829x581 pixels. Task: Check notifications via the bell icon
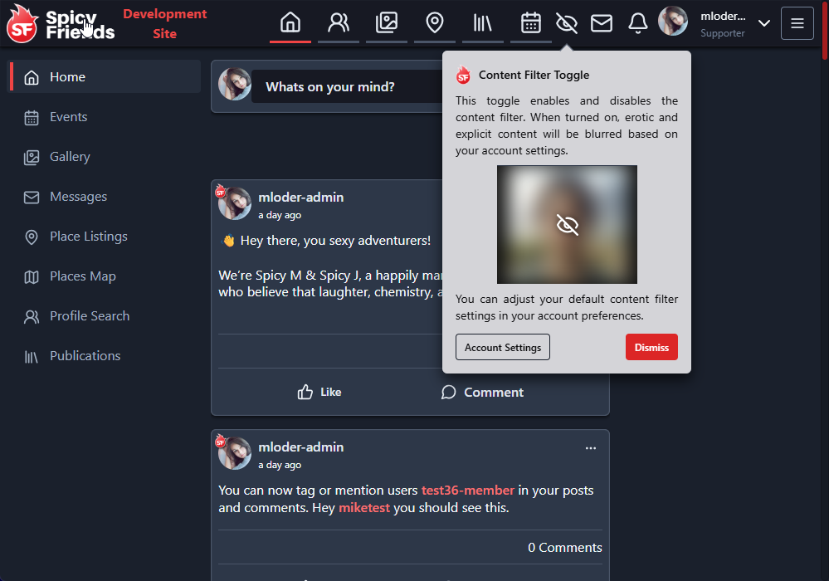click(637, 23)
